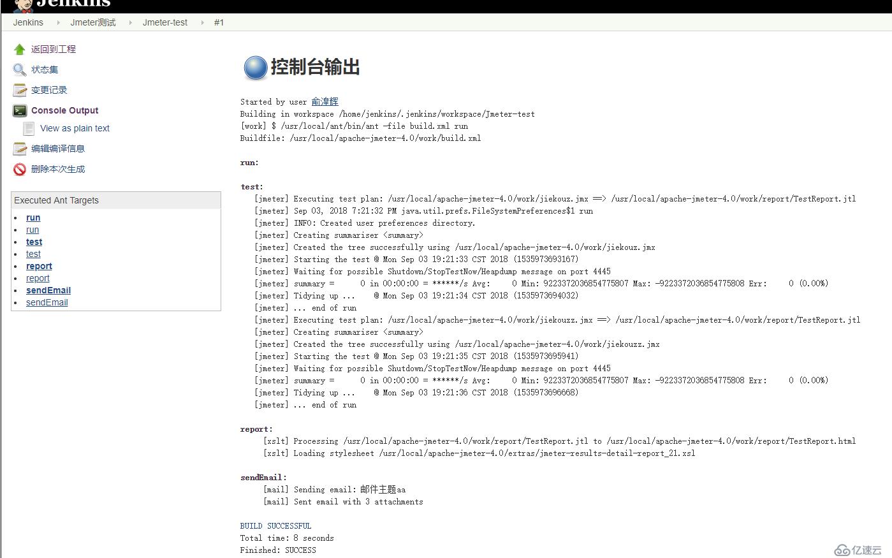
Task: Open the Jmeter-test breadcrumb item
Action: 165,22
